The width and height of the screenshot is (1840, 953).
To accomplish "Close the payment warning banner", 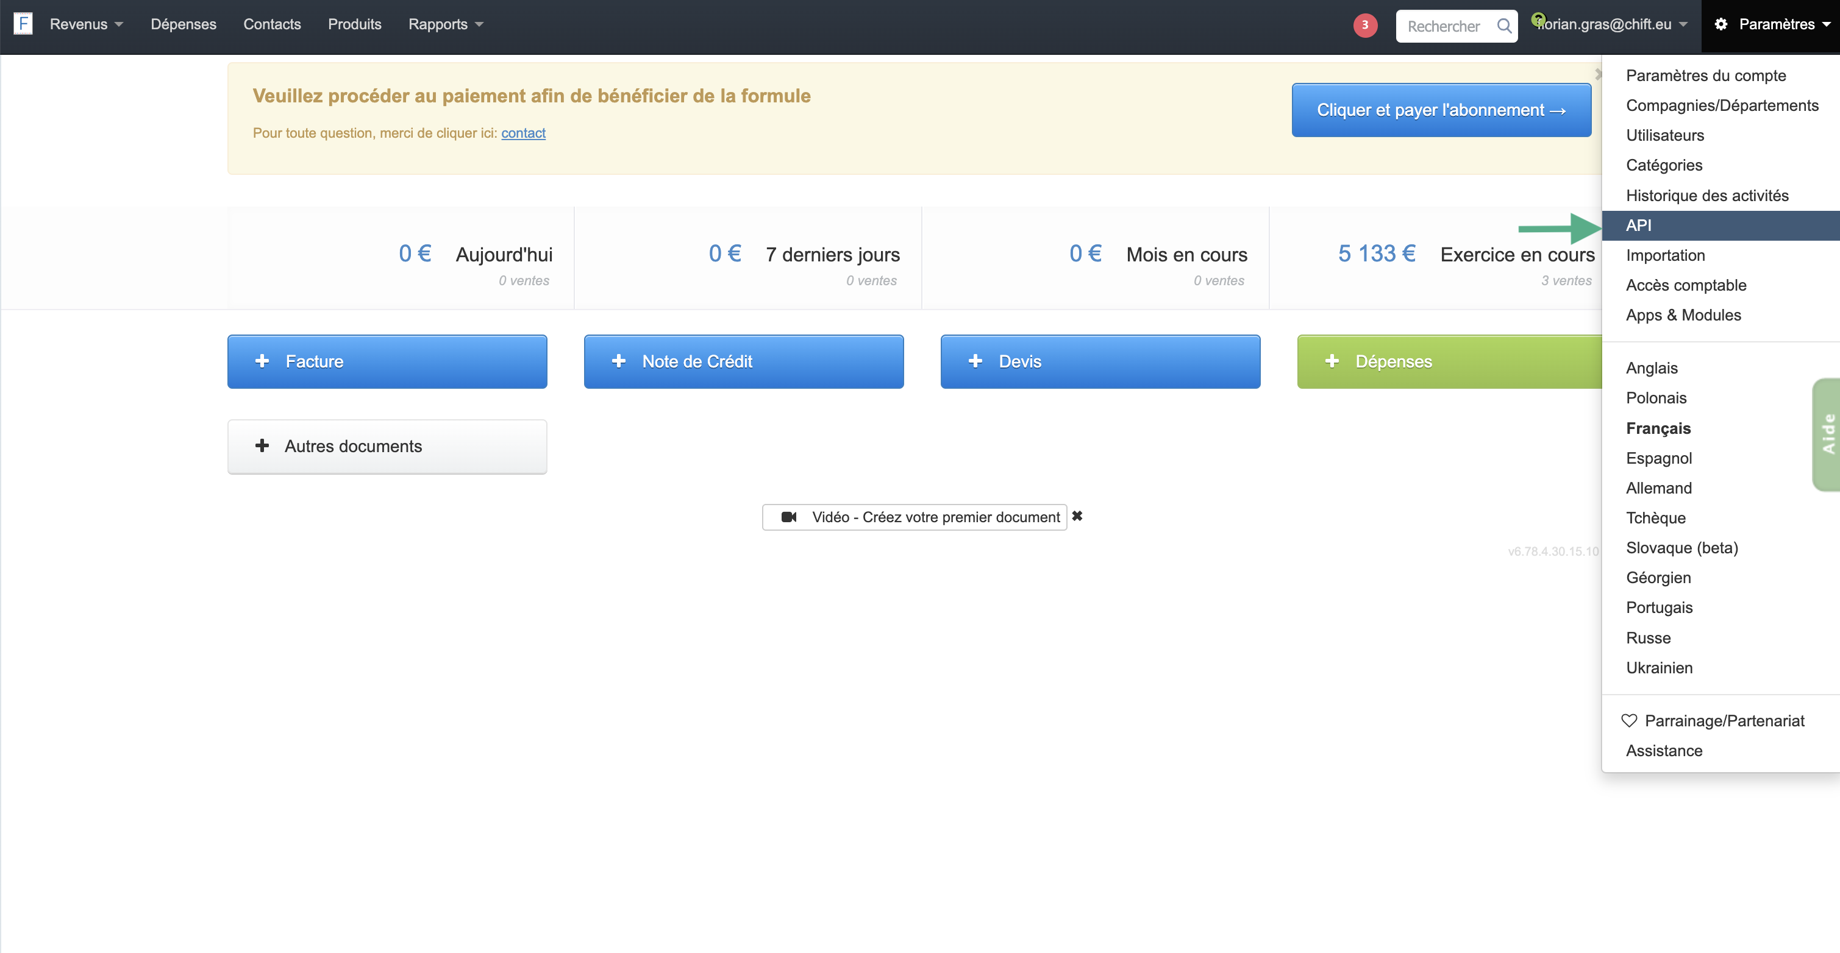I will pyautogui.click(x=1598, y=74).
